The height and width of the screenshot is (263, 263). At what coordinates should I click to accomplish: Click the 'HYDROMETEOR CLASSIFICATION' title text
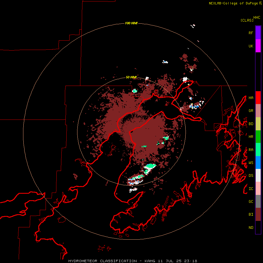pyautogui.click(x=103, y=261)
